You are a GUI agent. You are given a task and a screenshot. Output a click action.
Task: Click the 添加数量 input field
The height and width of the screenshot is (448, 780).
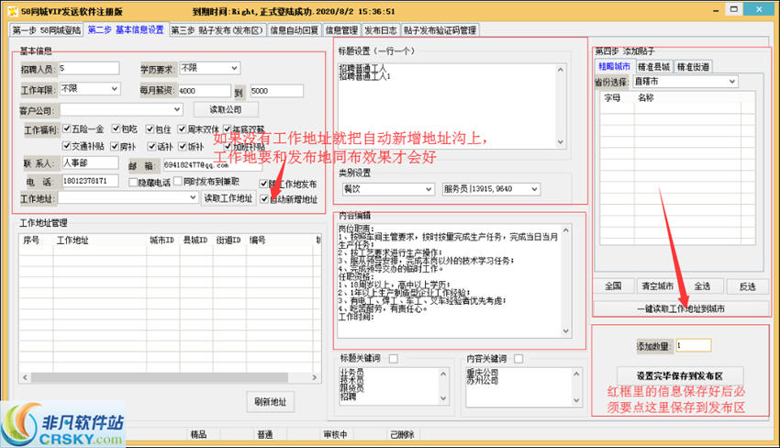pyautogui.click(x=694, y=345)
